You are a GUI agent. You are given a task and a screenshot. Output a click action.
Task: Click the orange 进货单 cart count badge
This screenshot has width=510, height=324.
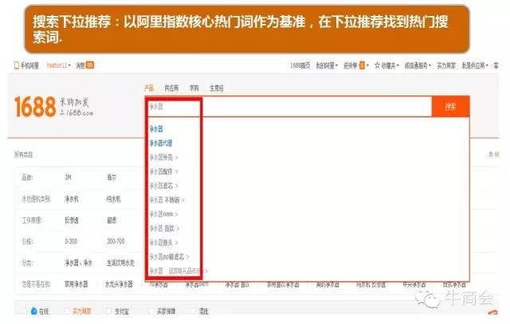362,65
